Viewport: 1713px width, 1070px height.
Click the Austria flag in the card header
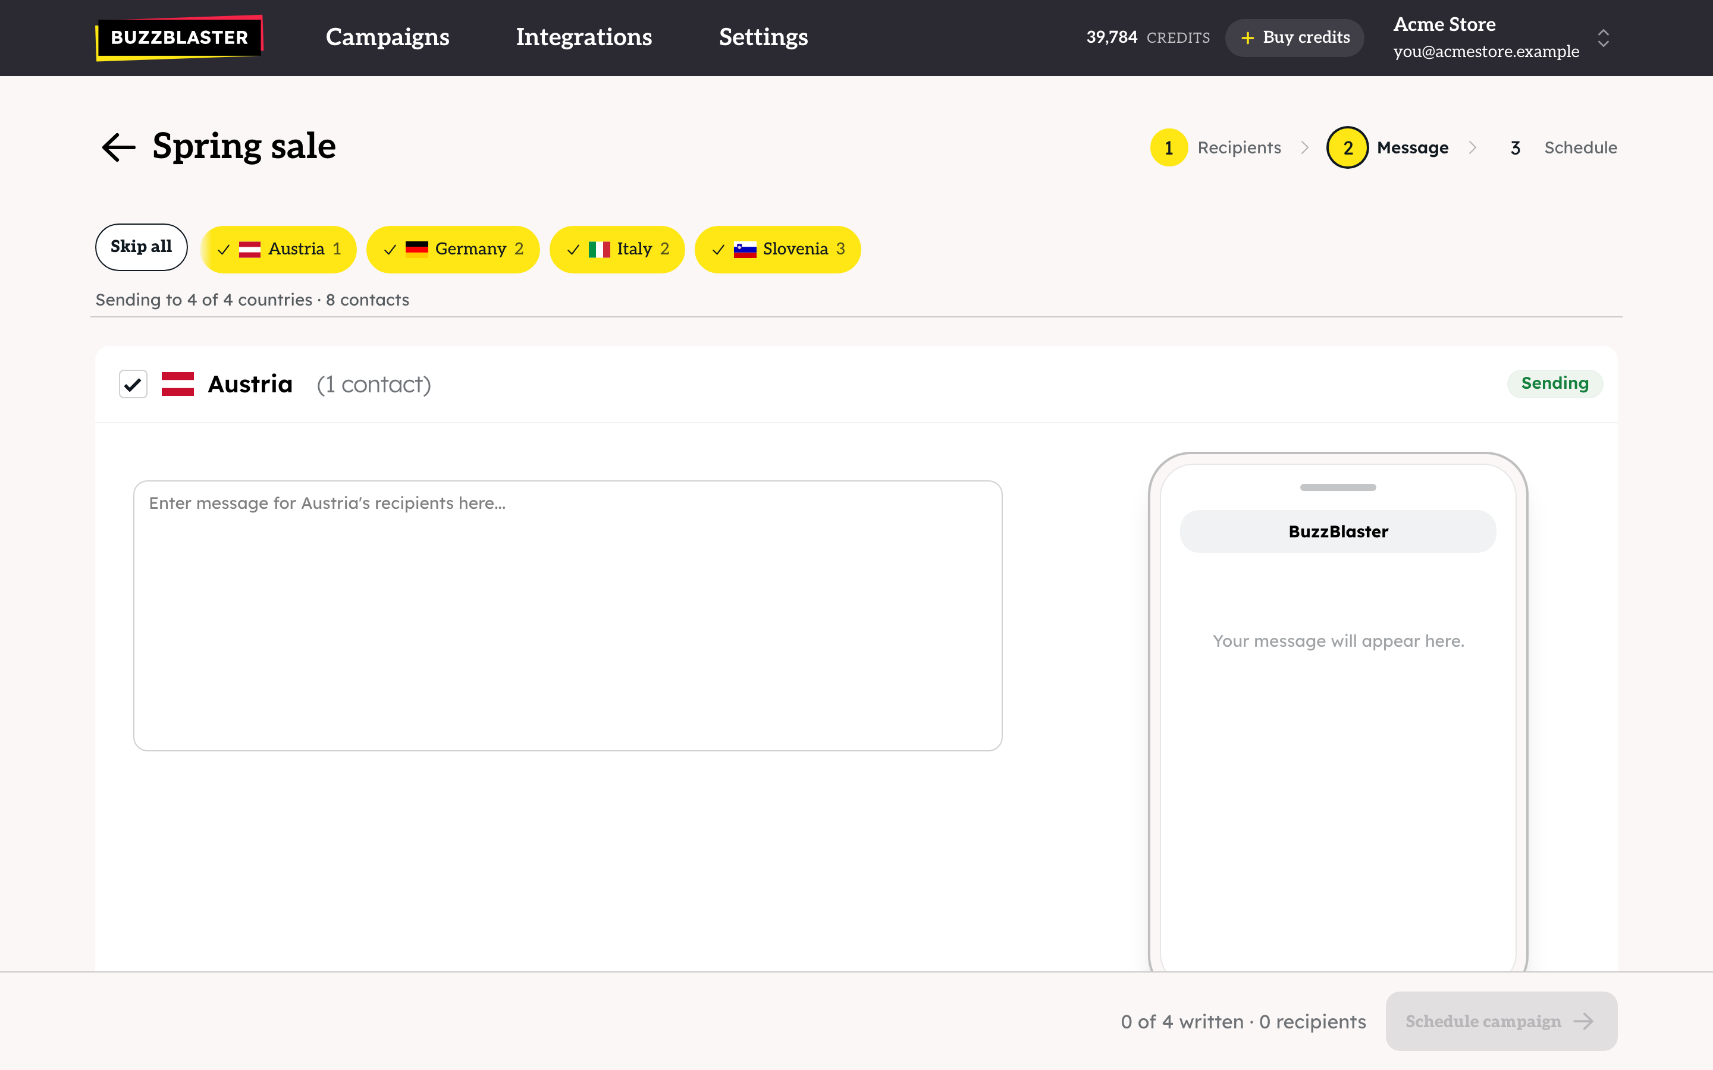click(x=178, y=384)
